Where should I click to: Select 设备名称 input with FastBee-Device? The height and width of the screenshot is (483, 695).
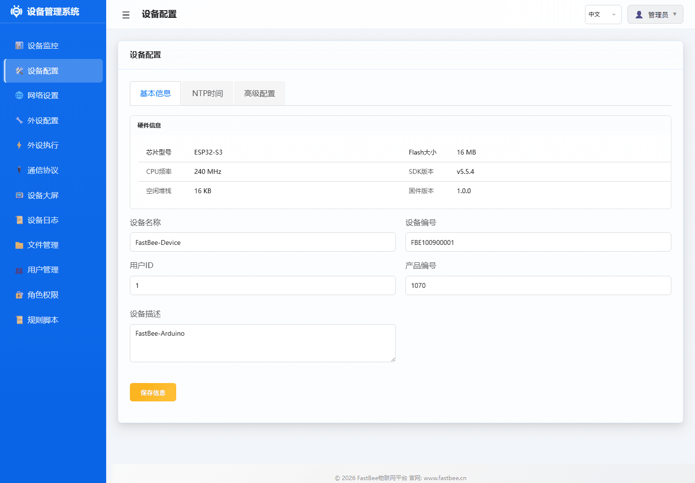(x=263, y=242)
